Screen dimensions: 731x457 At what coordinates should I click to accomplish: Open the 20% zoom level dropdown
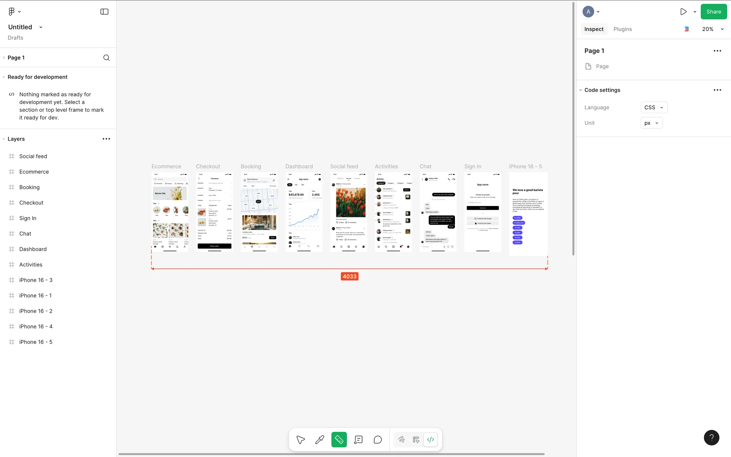[713, 29]
